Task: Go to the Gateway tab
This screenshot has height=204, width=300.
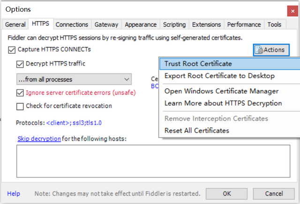Action: click(x=106, y=24)
